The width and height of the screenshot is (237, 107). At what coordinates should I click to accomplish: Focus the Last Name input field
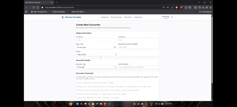point(138,40)
